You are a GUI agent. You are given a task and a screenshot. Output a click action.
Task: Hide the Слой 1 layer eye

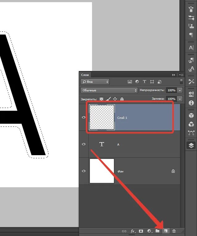click(84, 117)
